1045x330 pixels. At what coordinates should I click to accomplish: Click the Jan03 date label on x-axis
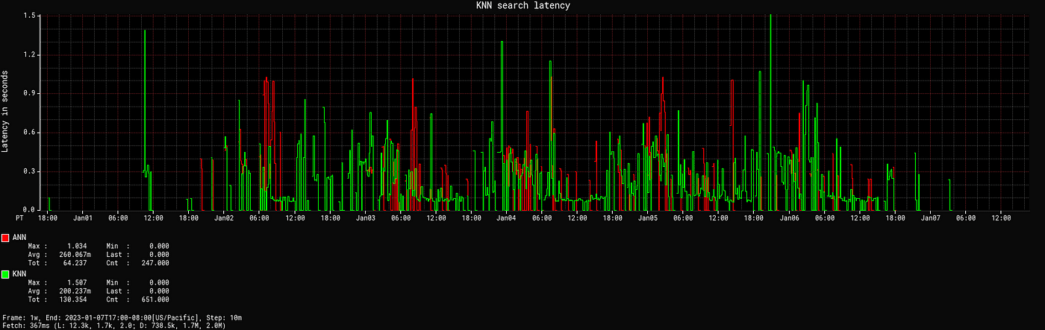(365, 218)
